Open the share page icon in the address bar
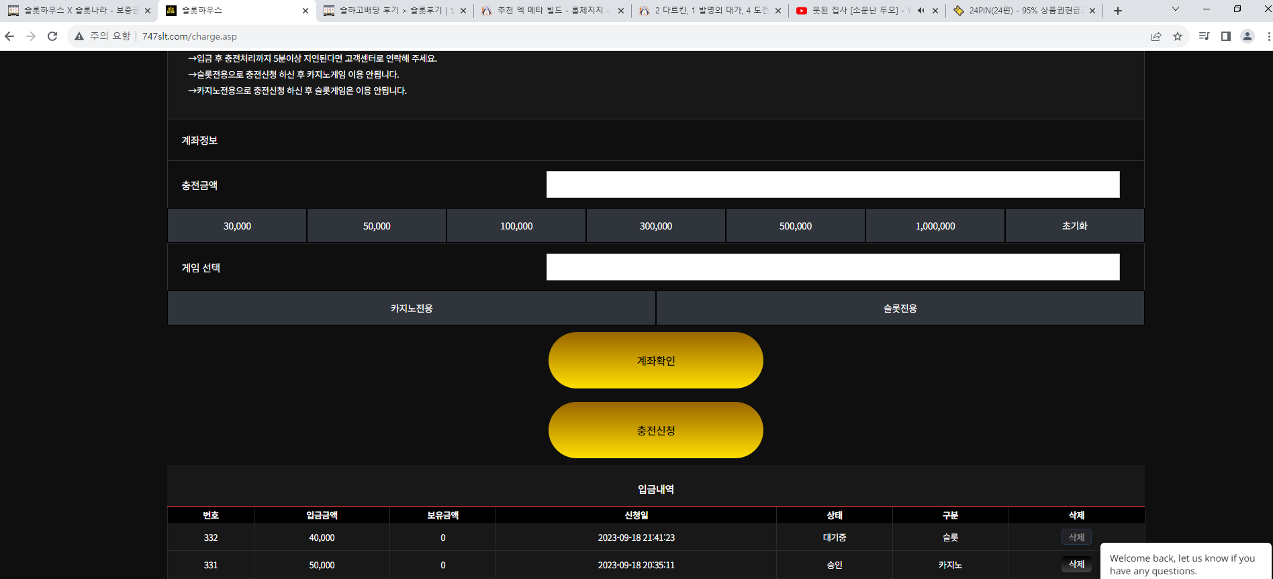The image size is (1273, 579). pyautogui.click(x=1156, y=36)
